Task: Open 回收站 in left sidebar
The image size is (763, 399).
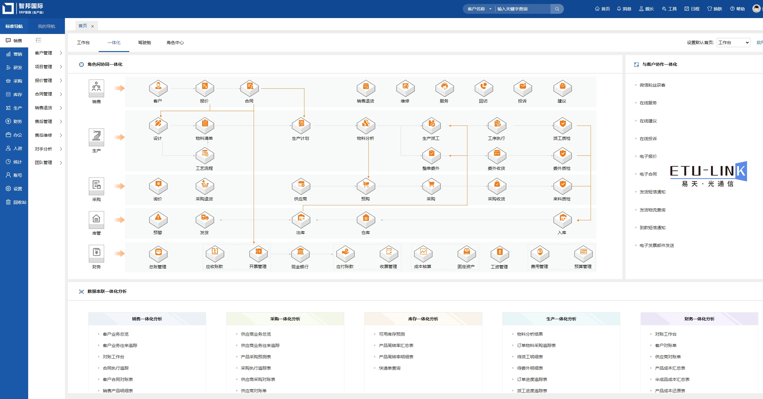Action: [14, 202]
